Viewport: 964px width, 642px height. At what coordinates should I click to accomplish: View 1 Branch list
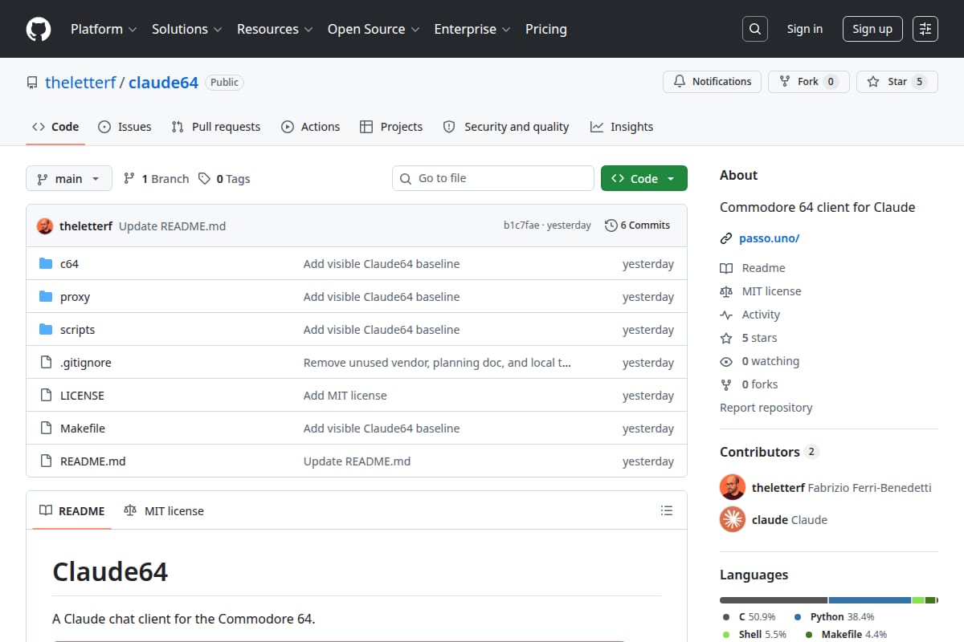click(x=156, y=179)
